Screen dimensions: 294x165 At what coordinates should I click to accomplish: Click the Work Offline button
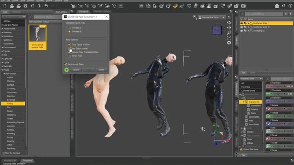point(61,12)
